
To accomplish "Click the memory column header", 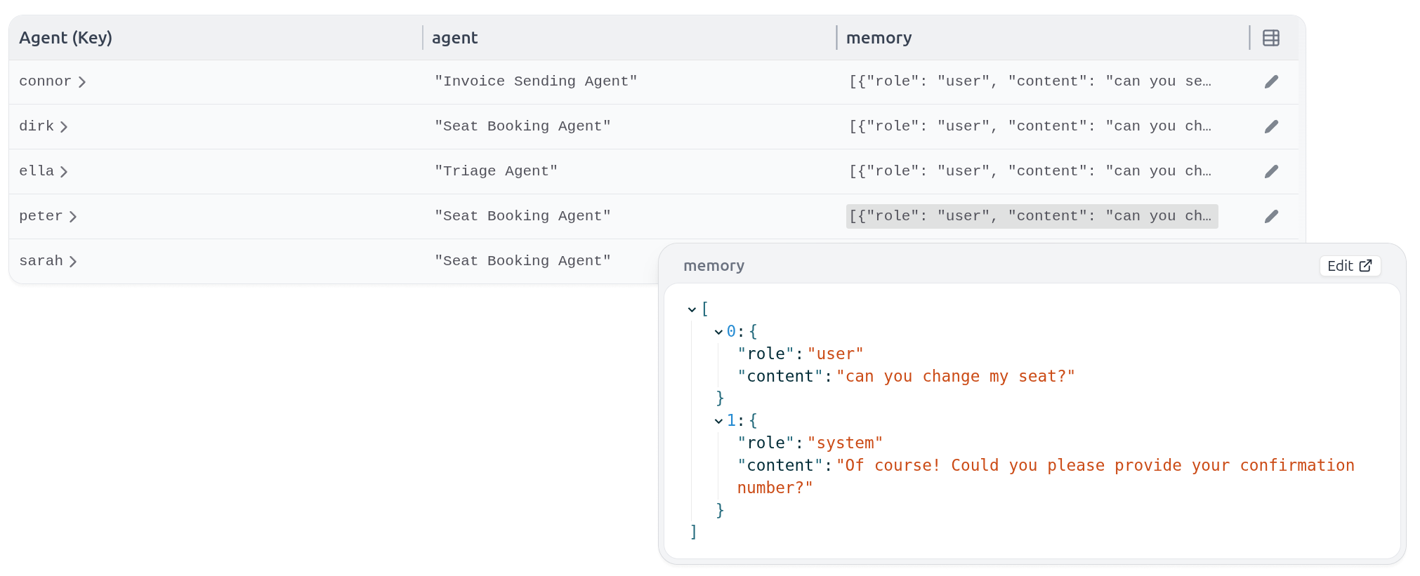I will pyautogui.click(x=879, y=38).
